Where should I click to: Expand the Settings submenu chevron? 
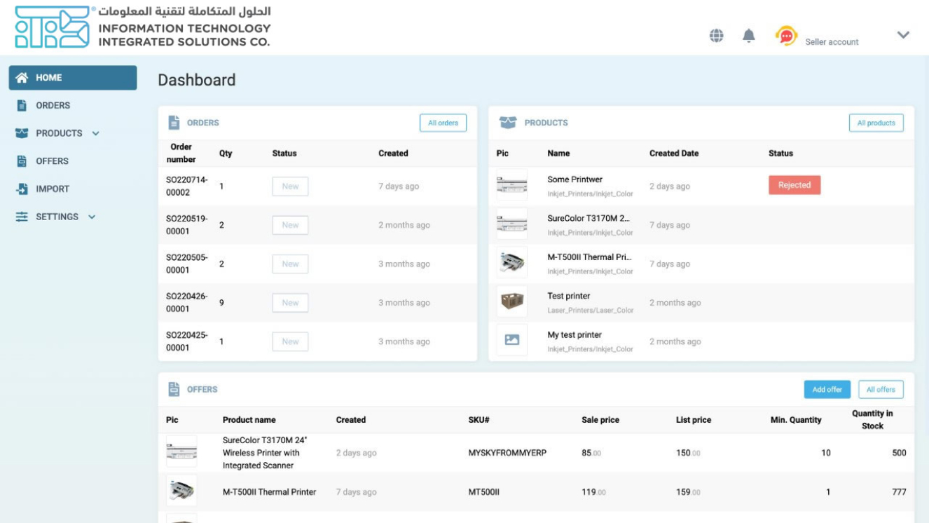(x=92, y=217)
